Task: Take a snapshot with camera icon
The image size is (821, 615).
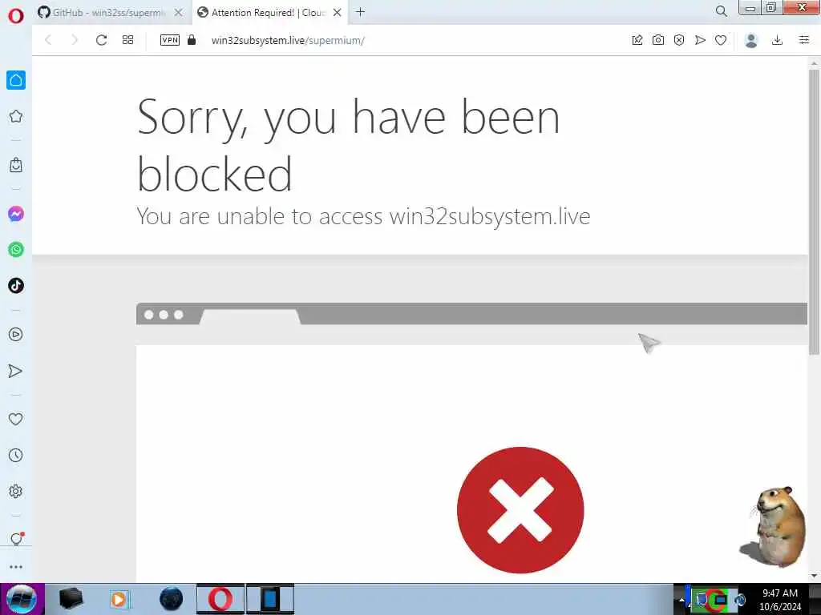Action: [x=658, y=40]
